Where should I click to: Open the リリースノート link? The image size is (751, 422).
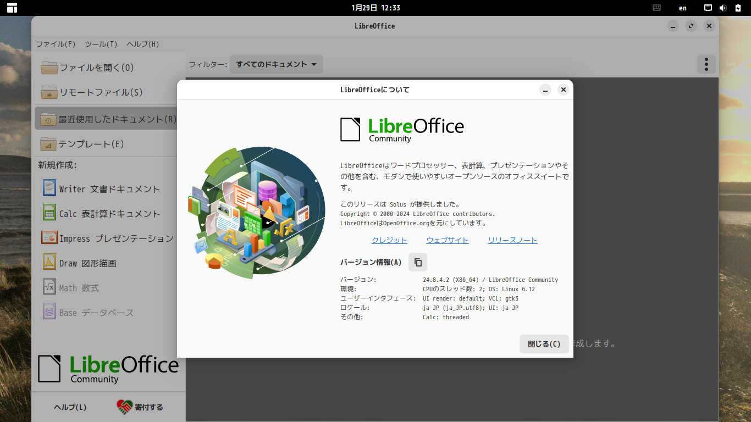(x=512, y=240)
